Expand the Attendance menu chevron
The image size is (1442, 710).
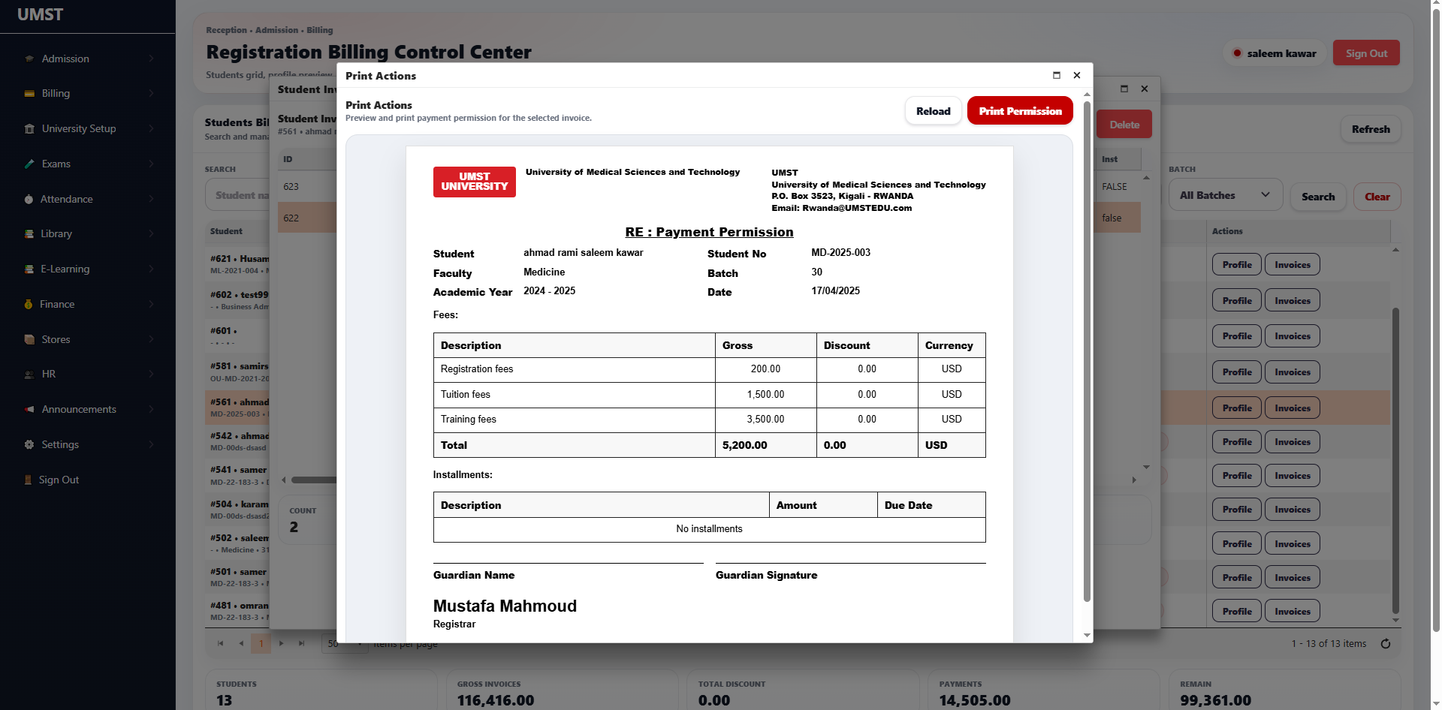(x=151, y=199)
